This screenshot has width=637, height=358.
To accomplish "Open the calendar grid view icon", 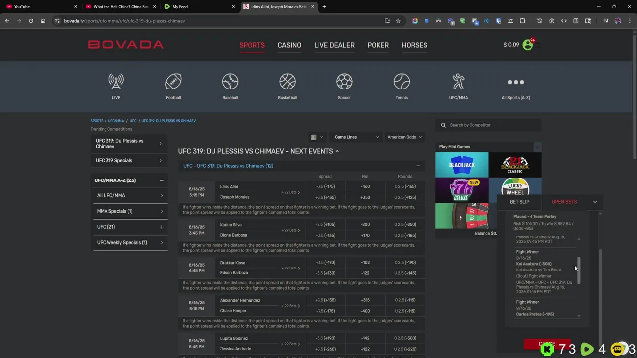I will click(313, 137).
